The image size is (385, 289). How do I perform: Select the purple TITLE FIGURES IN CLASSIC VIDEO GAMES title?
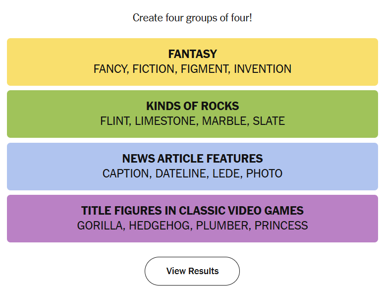click(192, 211)
